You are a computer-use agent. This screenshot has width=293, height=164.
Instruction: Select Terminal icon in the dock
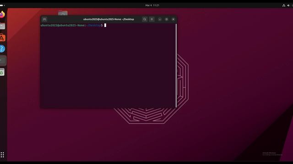(x=3, y=61)
